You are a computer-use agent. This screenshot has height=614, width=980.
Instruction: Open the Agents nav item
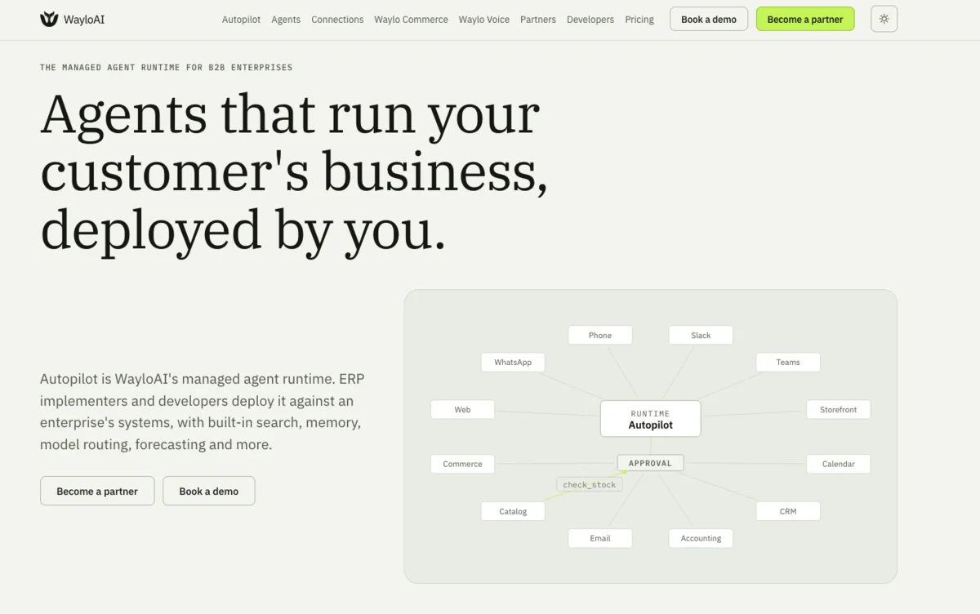[x=286, y=20]
